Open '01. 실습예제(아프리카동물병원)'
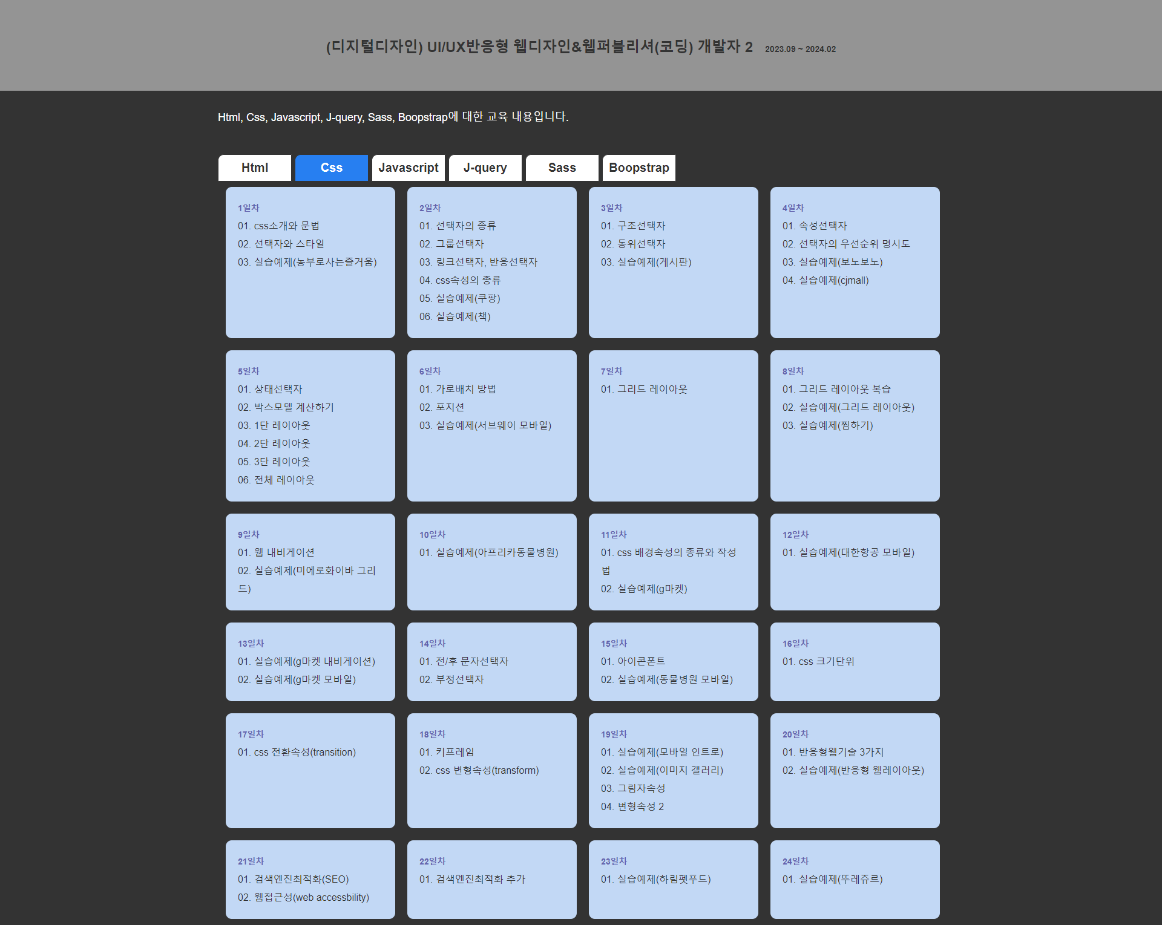This screenshot has height=925, width=1162. coord(489,552)
